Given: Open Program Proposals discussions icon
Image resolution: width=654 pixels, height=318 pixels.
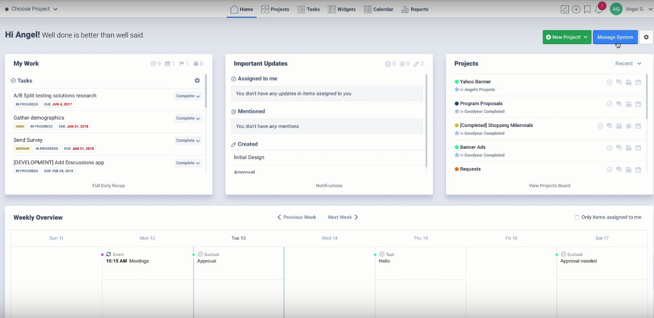Looking at the screenshot, I should tap(619, 104).
